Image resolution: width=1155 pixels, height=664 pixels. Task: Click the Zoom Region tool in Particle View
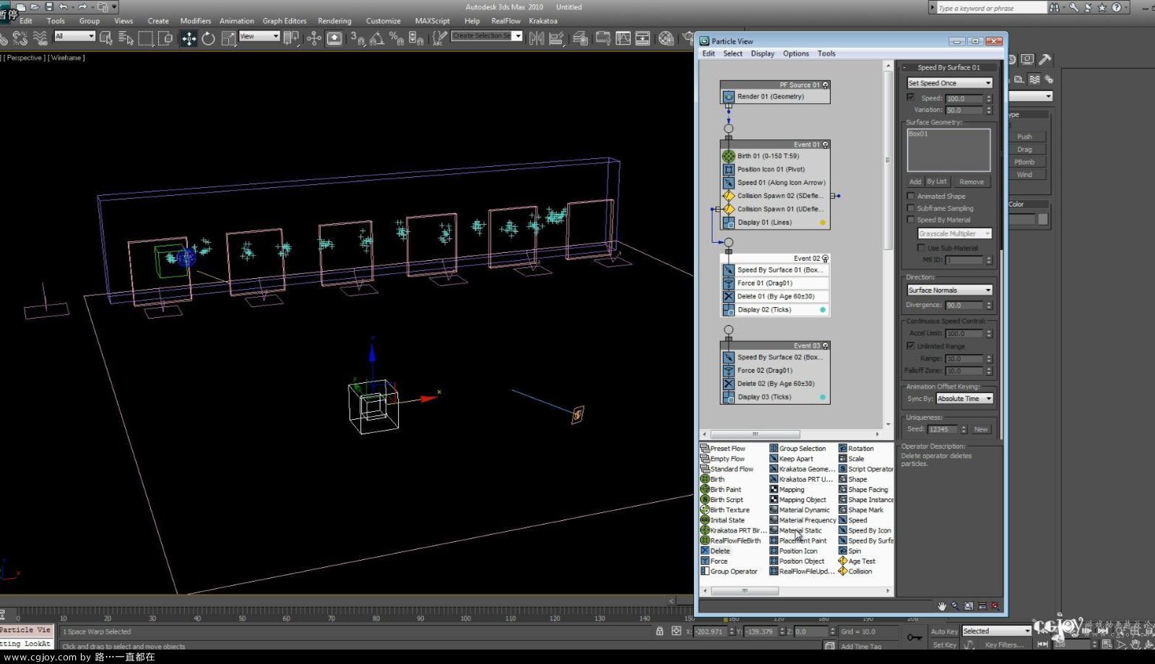(x=969, y=606)
